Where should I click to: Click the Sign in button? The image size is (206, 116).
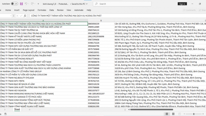[182, 4]
